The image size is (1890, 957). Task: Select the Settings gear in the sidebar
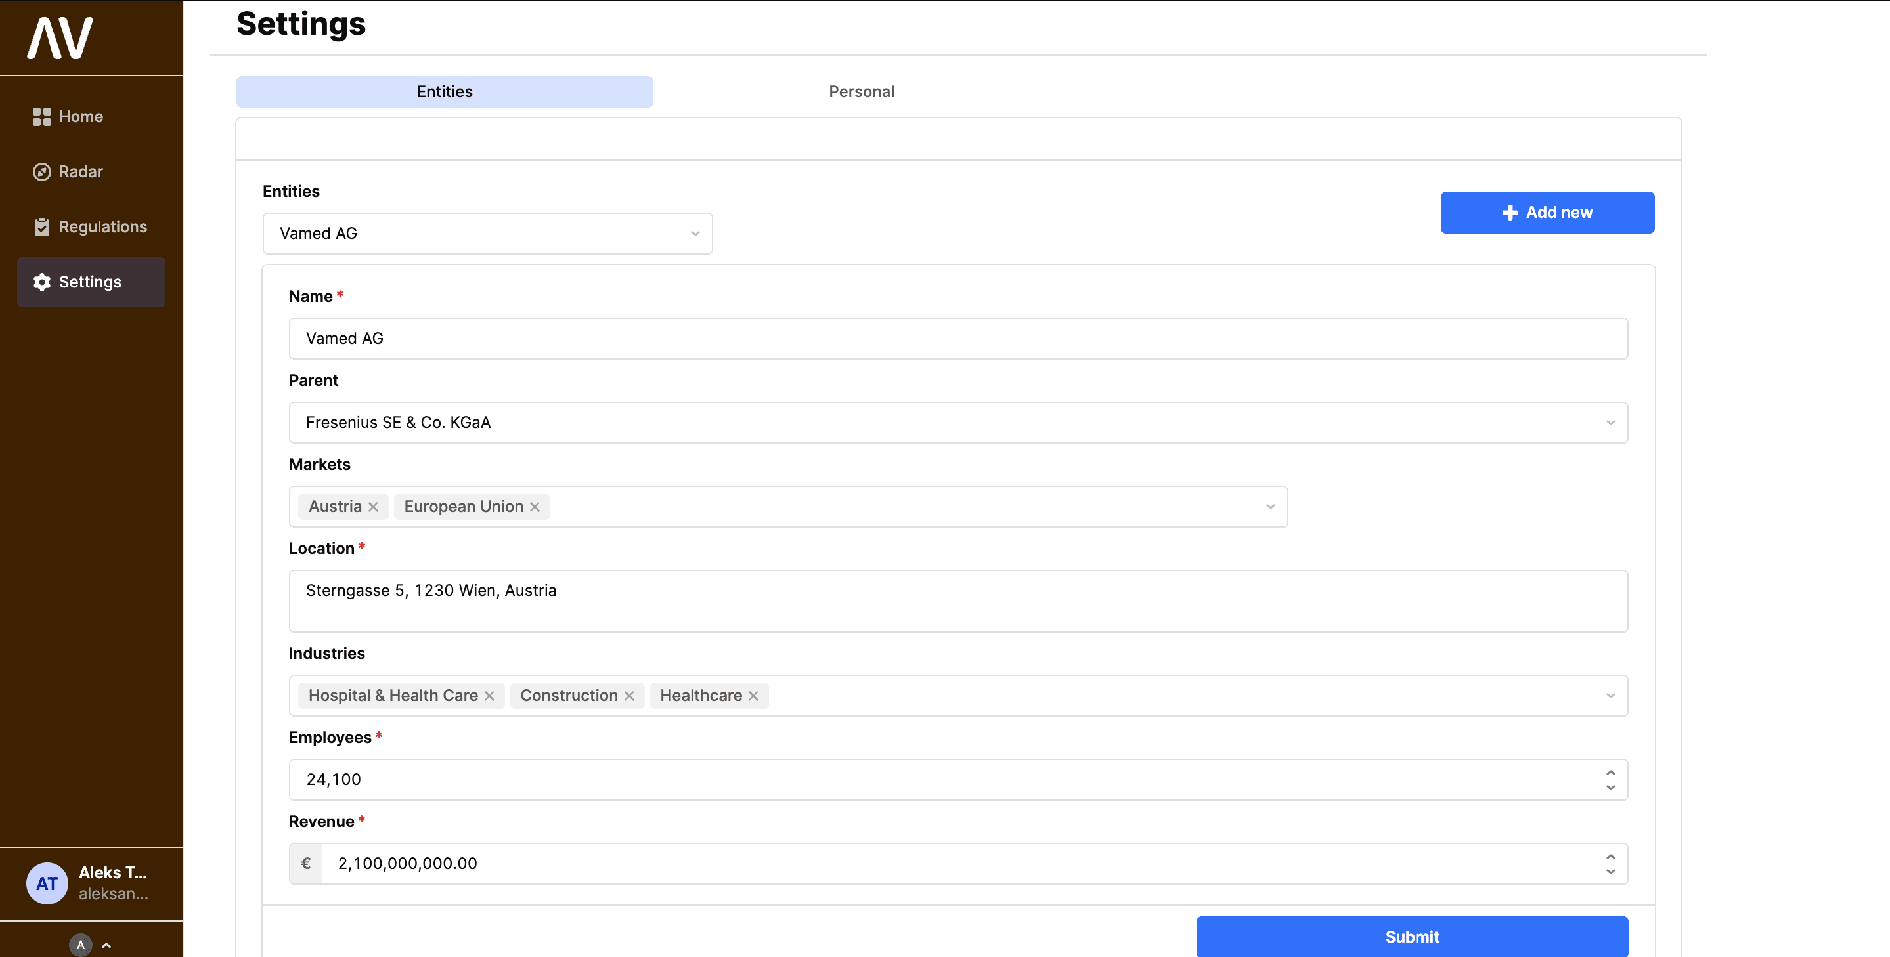pos(90,282)
